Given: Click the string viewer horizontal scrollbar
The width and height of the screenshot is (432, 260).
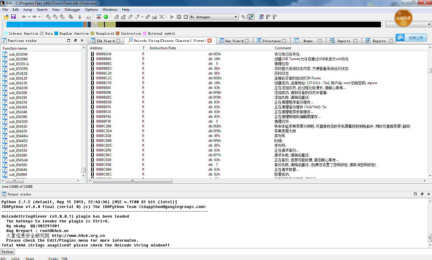Looking at the screenshot, I should pos(133,181).
